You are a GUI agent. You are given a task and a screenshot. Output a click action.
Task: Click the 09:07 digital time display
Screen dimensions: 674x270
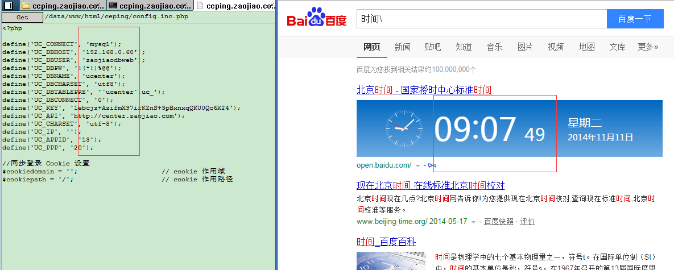click(475, 129)
